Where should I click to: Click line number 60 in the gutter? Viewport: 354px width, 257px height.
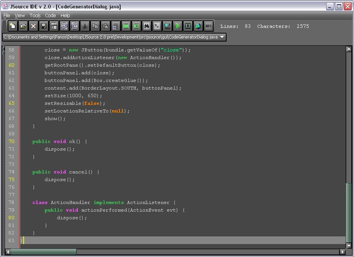pyautogui.click(x=11, y=65)
